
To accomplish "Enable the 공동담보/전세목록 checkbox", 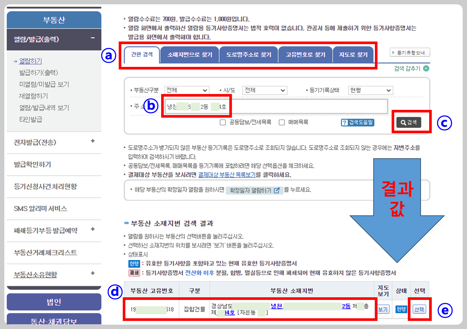I will pos(223,122).
